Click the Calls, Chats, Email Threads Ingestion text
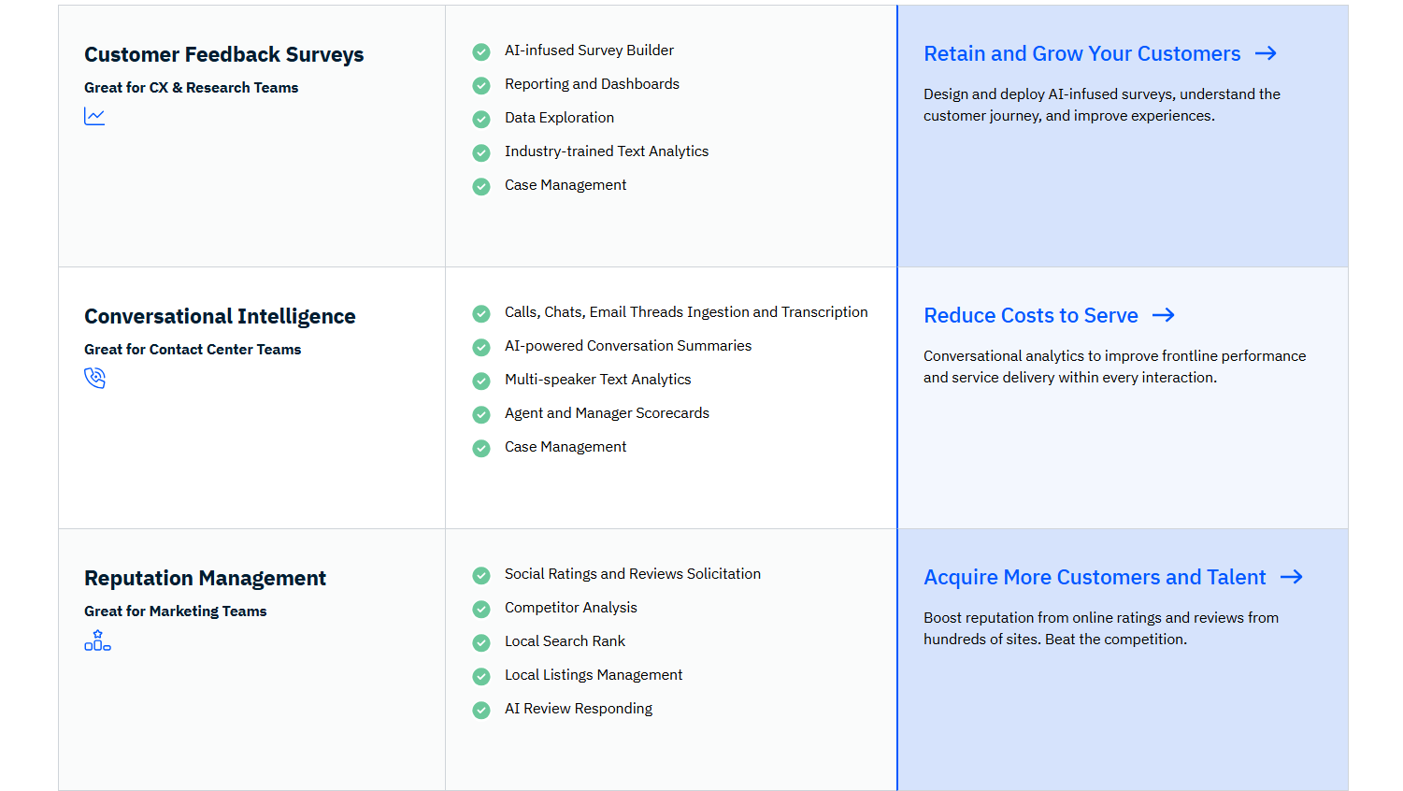The image size is (1403, 791). [x=686, y=312]
